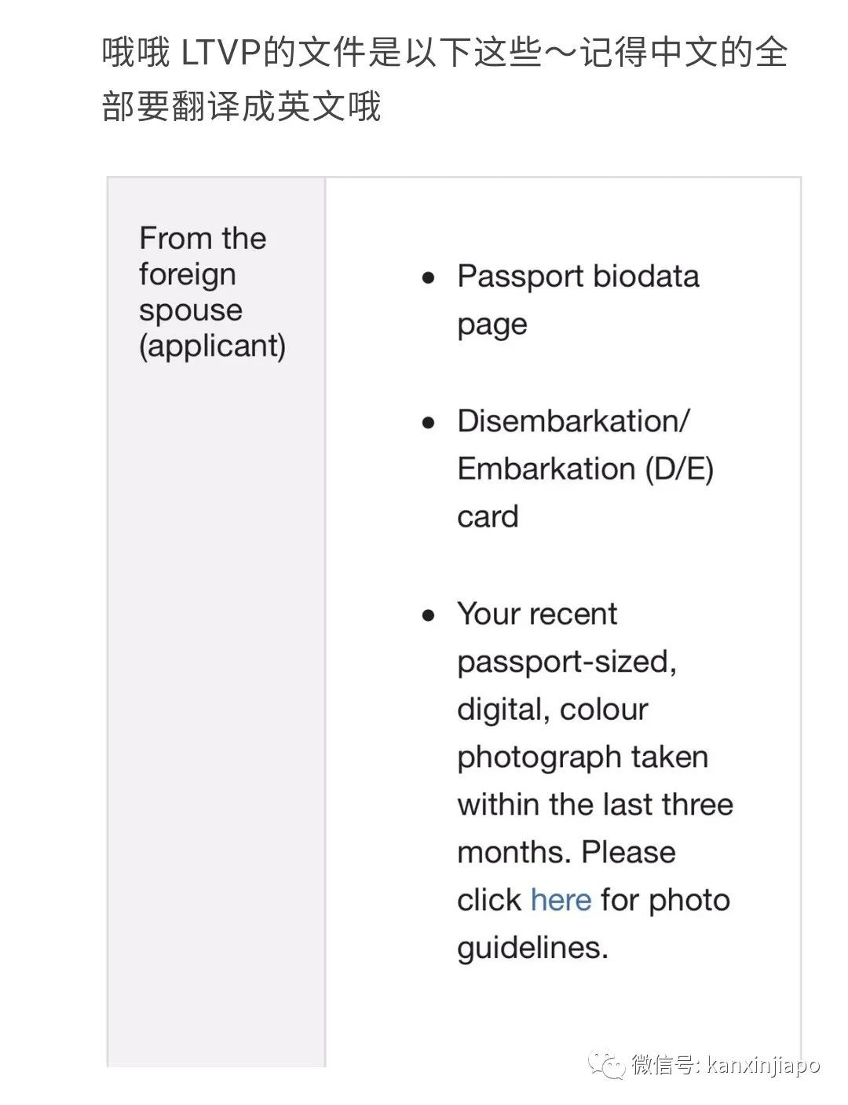This screenshot has width=848, height=1105.
Task: Click the "passport-sized," text line
Action: point(566,662)
